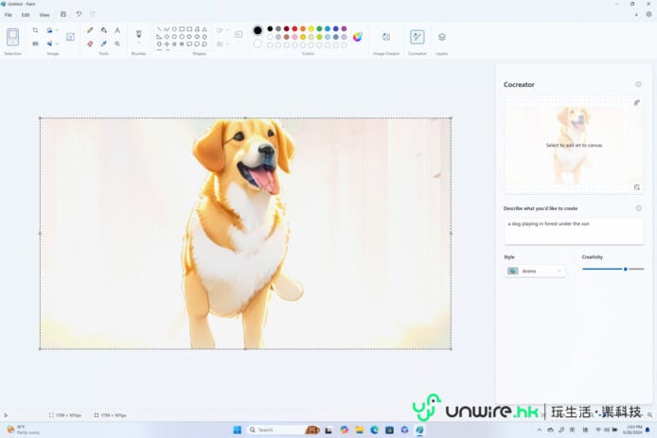Click the Cocreator generated dog thumbnail
The height and width of the screenshot is (438, 657).
point(573,144)
